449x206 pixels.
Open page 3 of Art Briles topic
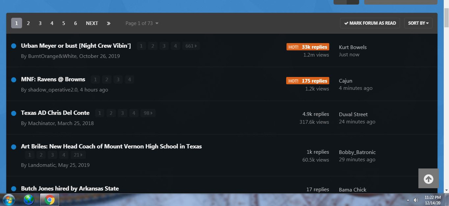tap(52, 155)
